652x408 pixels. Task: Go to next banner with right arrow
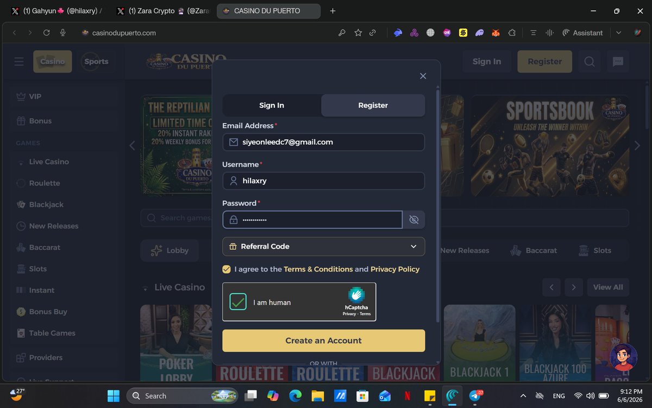pos(637,145)
